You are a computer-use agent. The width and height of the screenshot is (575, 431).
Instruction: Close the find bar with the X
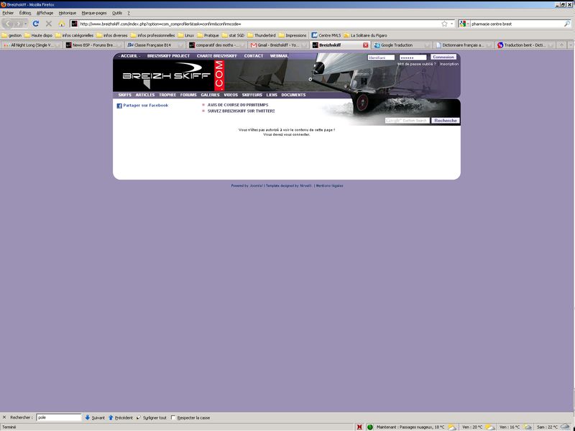[4, 417]
